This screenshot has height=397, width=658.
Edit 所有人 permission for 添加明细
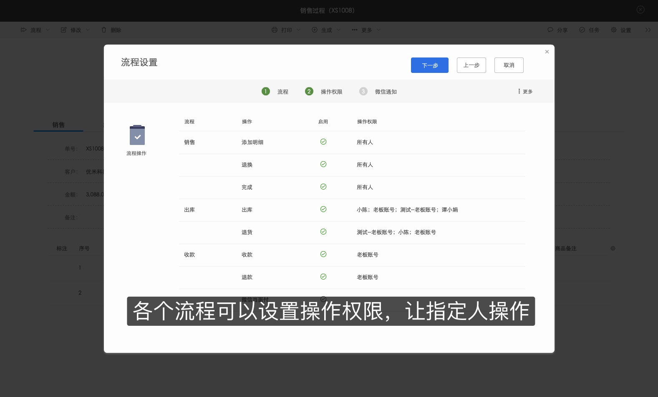point(365,142)
